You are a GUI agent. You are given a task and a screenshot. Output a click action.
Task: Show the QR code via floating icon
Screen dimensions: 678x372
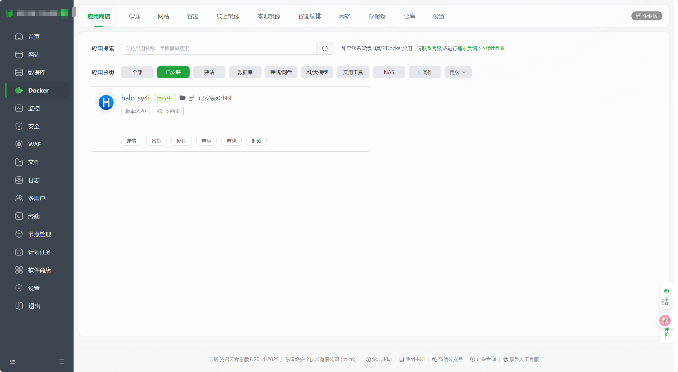pyautogui.click(x=665, y=302)
